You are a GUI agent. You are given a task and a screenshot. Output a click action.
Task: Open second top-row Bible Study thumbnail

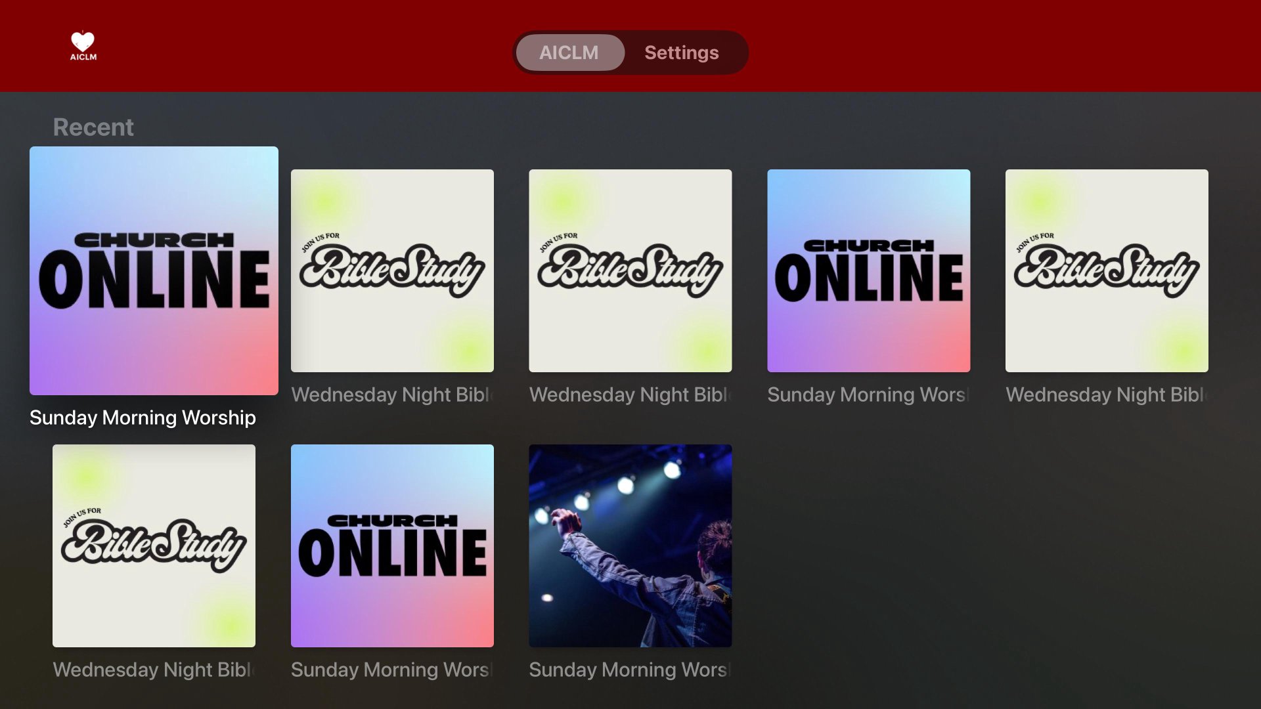(x=392, y=270)
